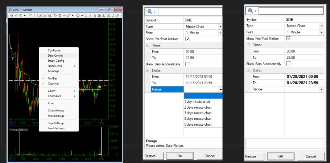Screen dimensions: 330x163
Task: Click the zoom out (minus box) toolbar icon
Action: [45, 15]
